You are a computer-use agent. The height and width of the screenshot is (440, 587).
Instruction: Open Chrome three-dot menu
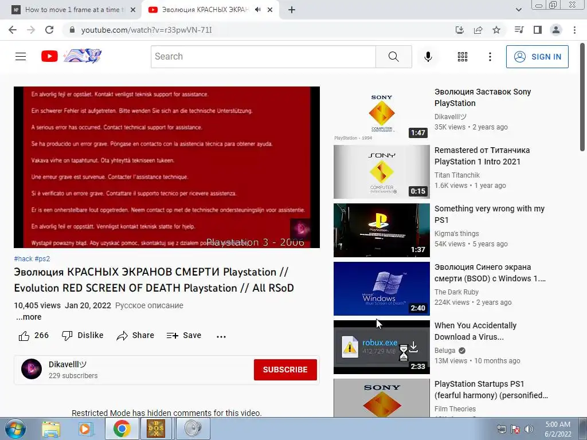(574, 30)
